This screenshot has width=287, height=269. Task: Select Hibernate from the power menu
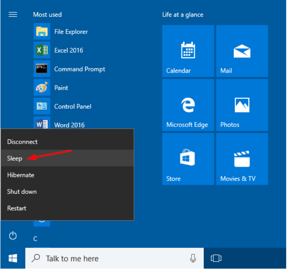[21, 175]
